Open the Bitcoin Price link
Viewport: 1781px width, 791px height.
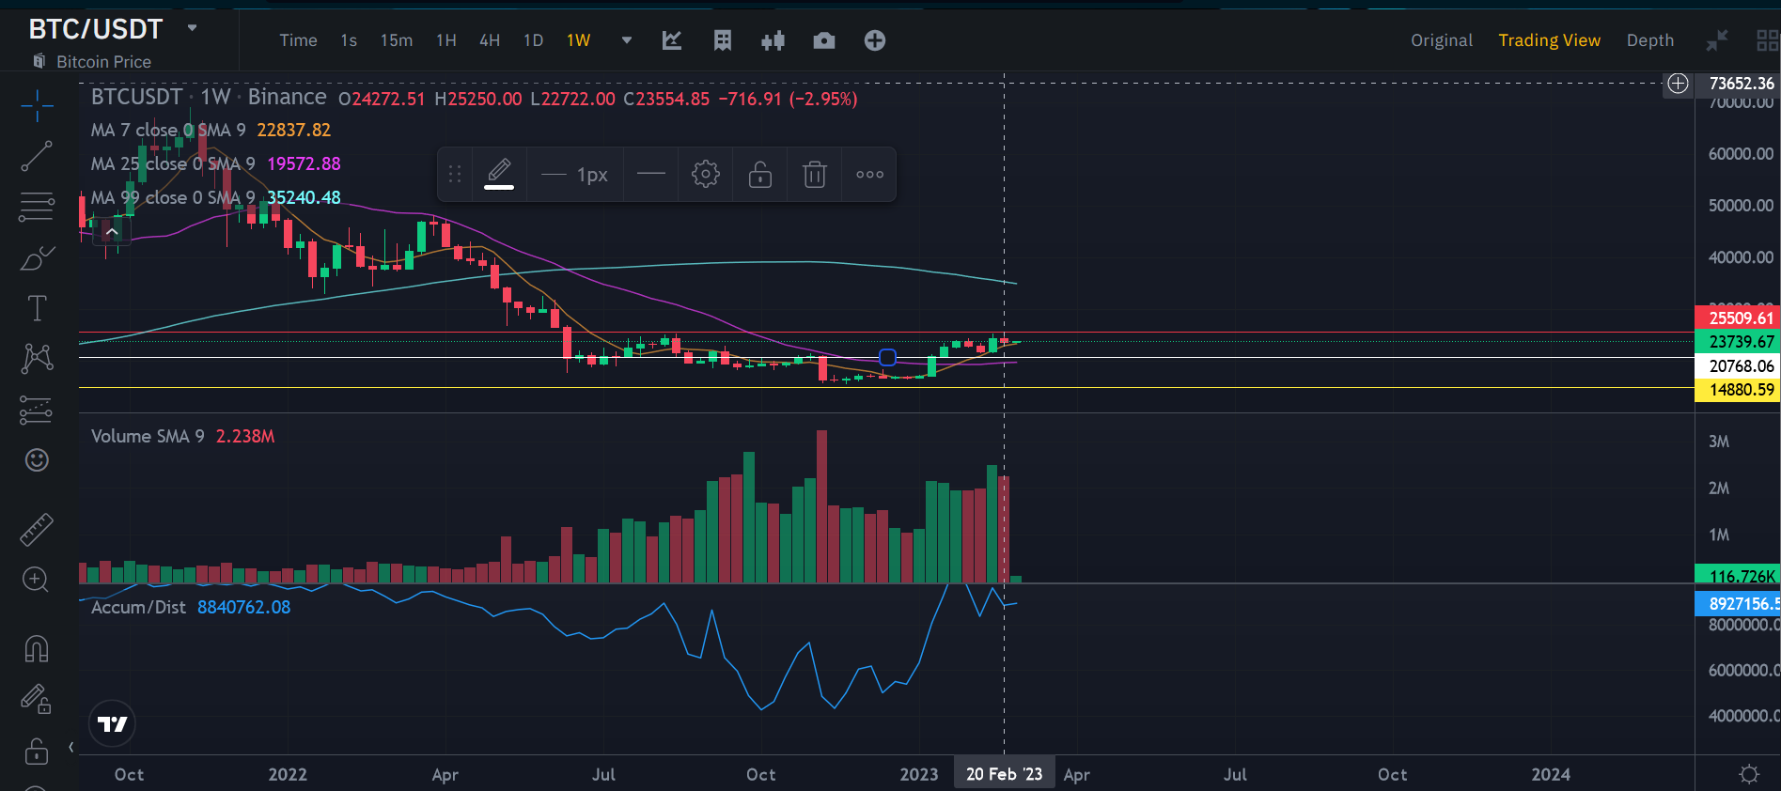coord(103,62)
